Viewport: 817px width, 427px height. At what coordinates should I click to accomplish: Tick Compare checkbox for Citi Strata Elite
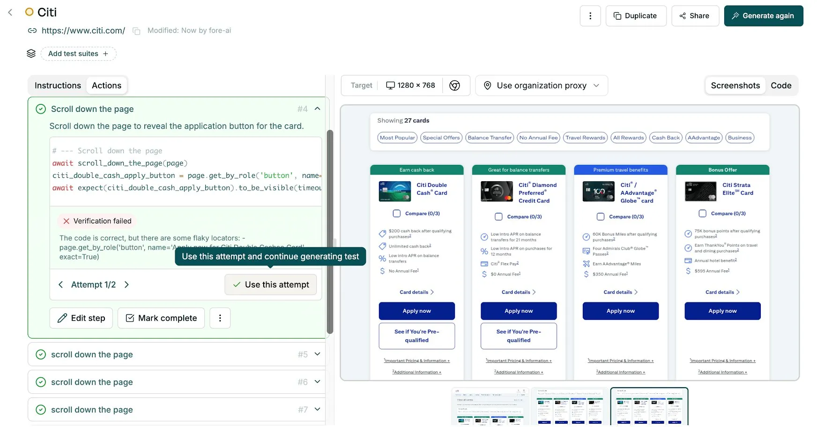tap(703, 213)
